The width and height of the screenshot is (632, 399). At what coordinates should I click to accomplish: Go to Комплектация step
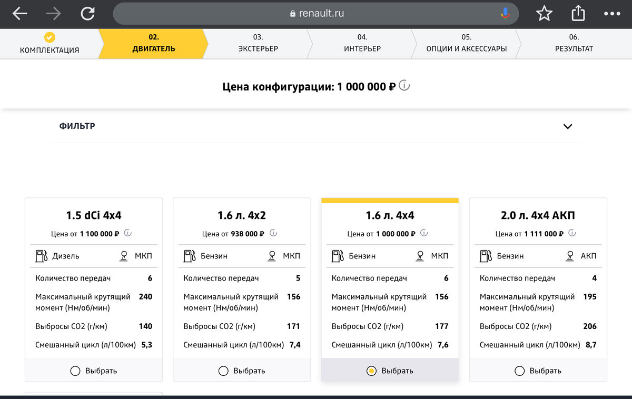point(50,44)
